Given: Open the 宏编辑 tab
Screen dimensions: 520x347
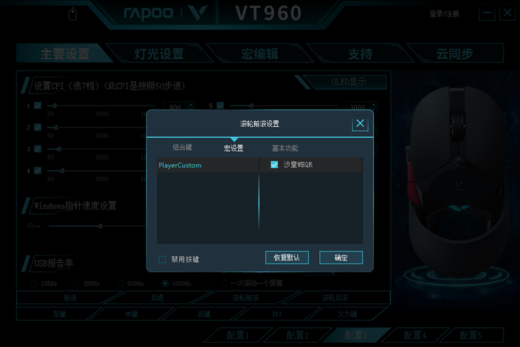Looking at the screenshot, I should coord(260,53).
